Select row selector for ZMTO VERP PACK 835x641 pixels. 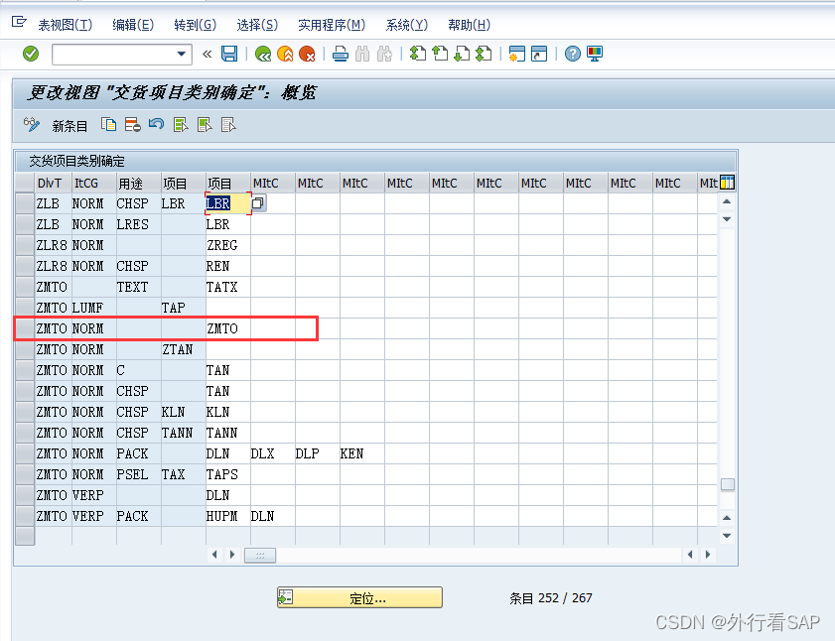point(24,516)
